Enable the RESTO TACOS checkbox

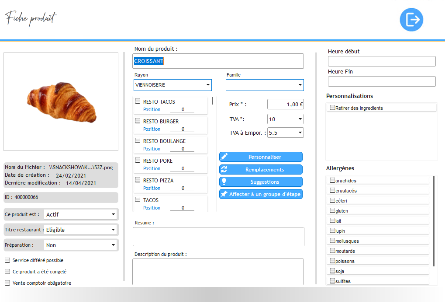coord(138,101)
